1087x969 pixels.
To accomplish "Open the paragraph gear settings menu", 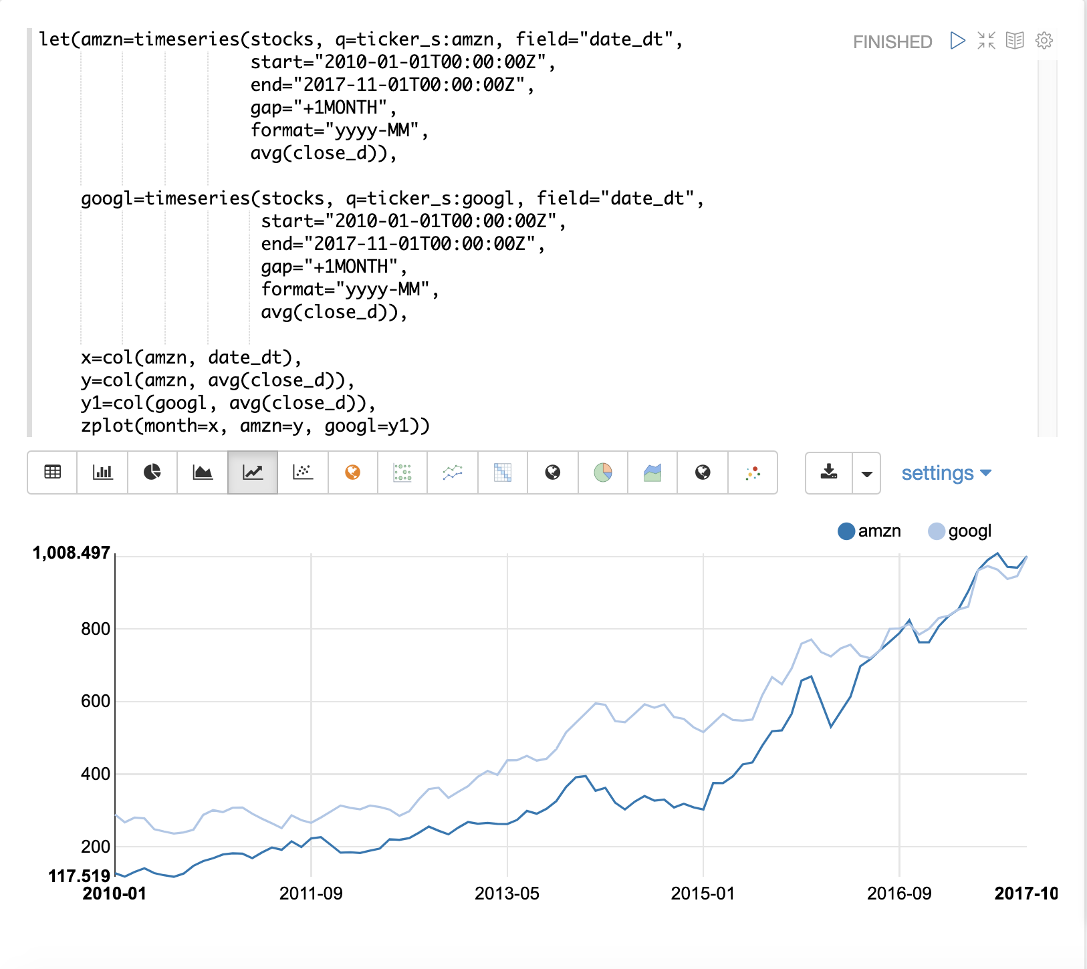I will tap(1044, 41).
